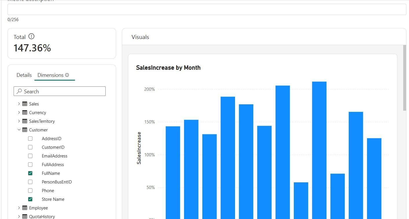The image size is (409, 219).
Task: Click the info icon next to Total
Action: tap(31, 37)
